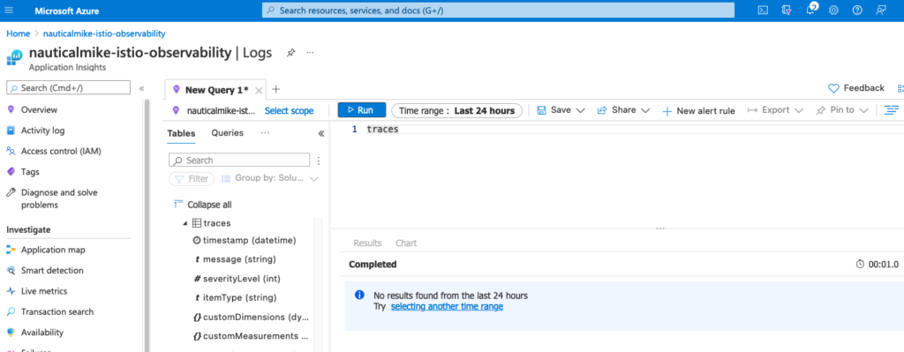Click the tables Search field

click(x=239, y=161)
